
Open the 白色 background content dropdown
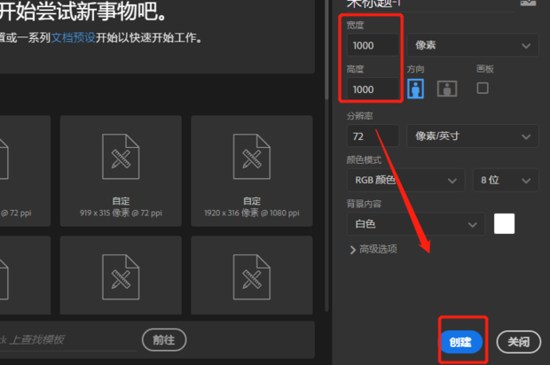tap(415, 224)
